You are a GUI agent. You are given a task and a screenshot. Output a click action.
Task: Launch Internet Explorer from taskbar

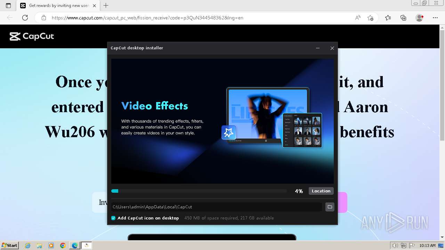pos(27,245)
